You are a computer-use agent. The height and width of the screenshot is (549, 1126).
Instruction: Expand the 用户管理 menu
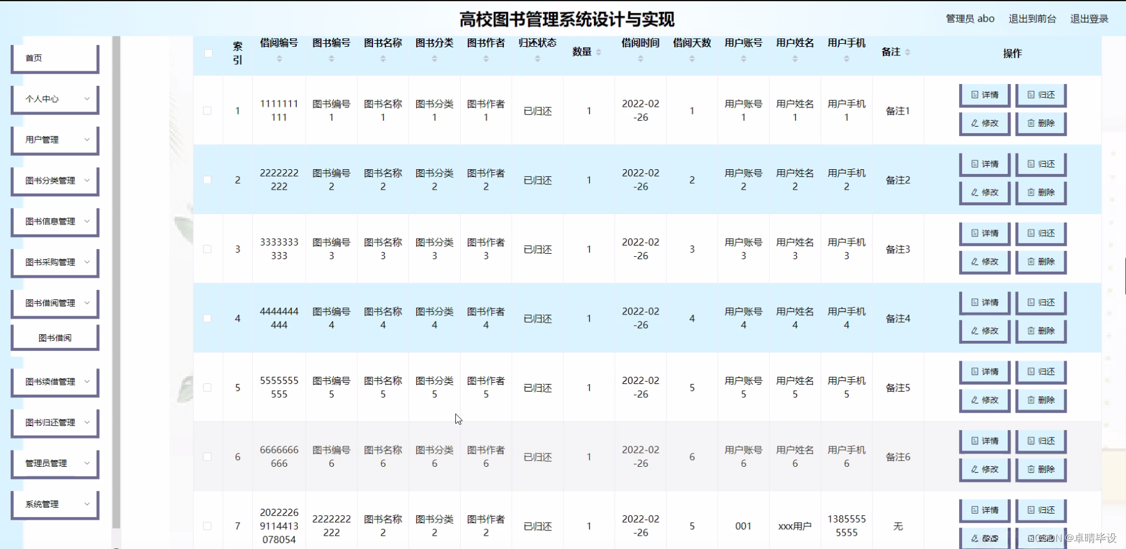coord(55,140)
